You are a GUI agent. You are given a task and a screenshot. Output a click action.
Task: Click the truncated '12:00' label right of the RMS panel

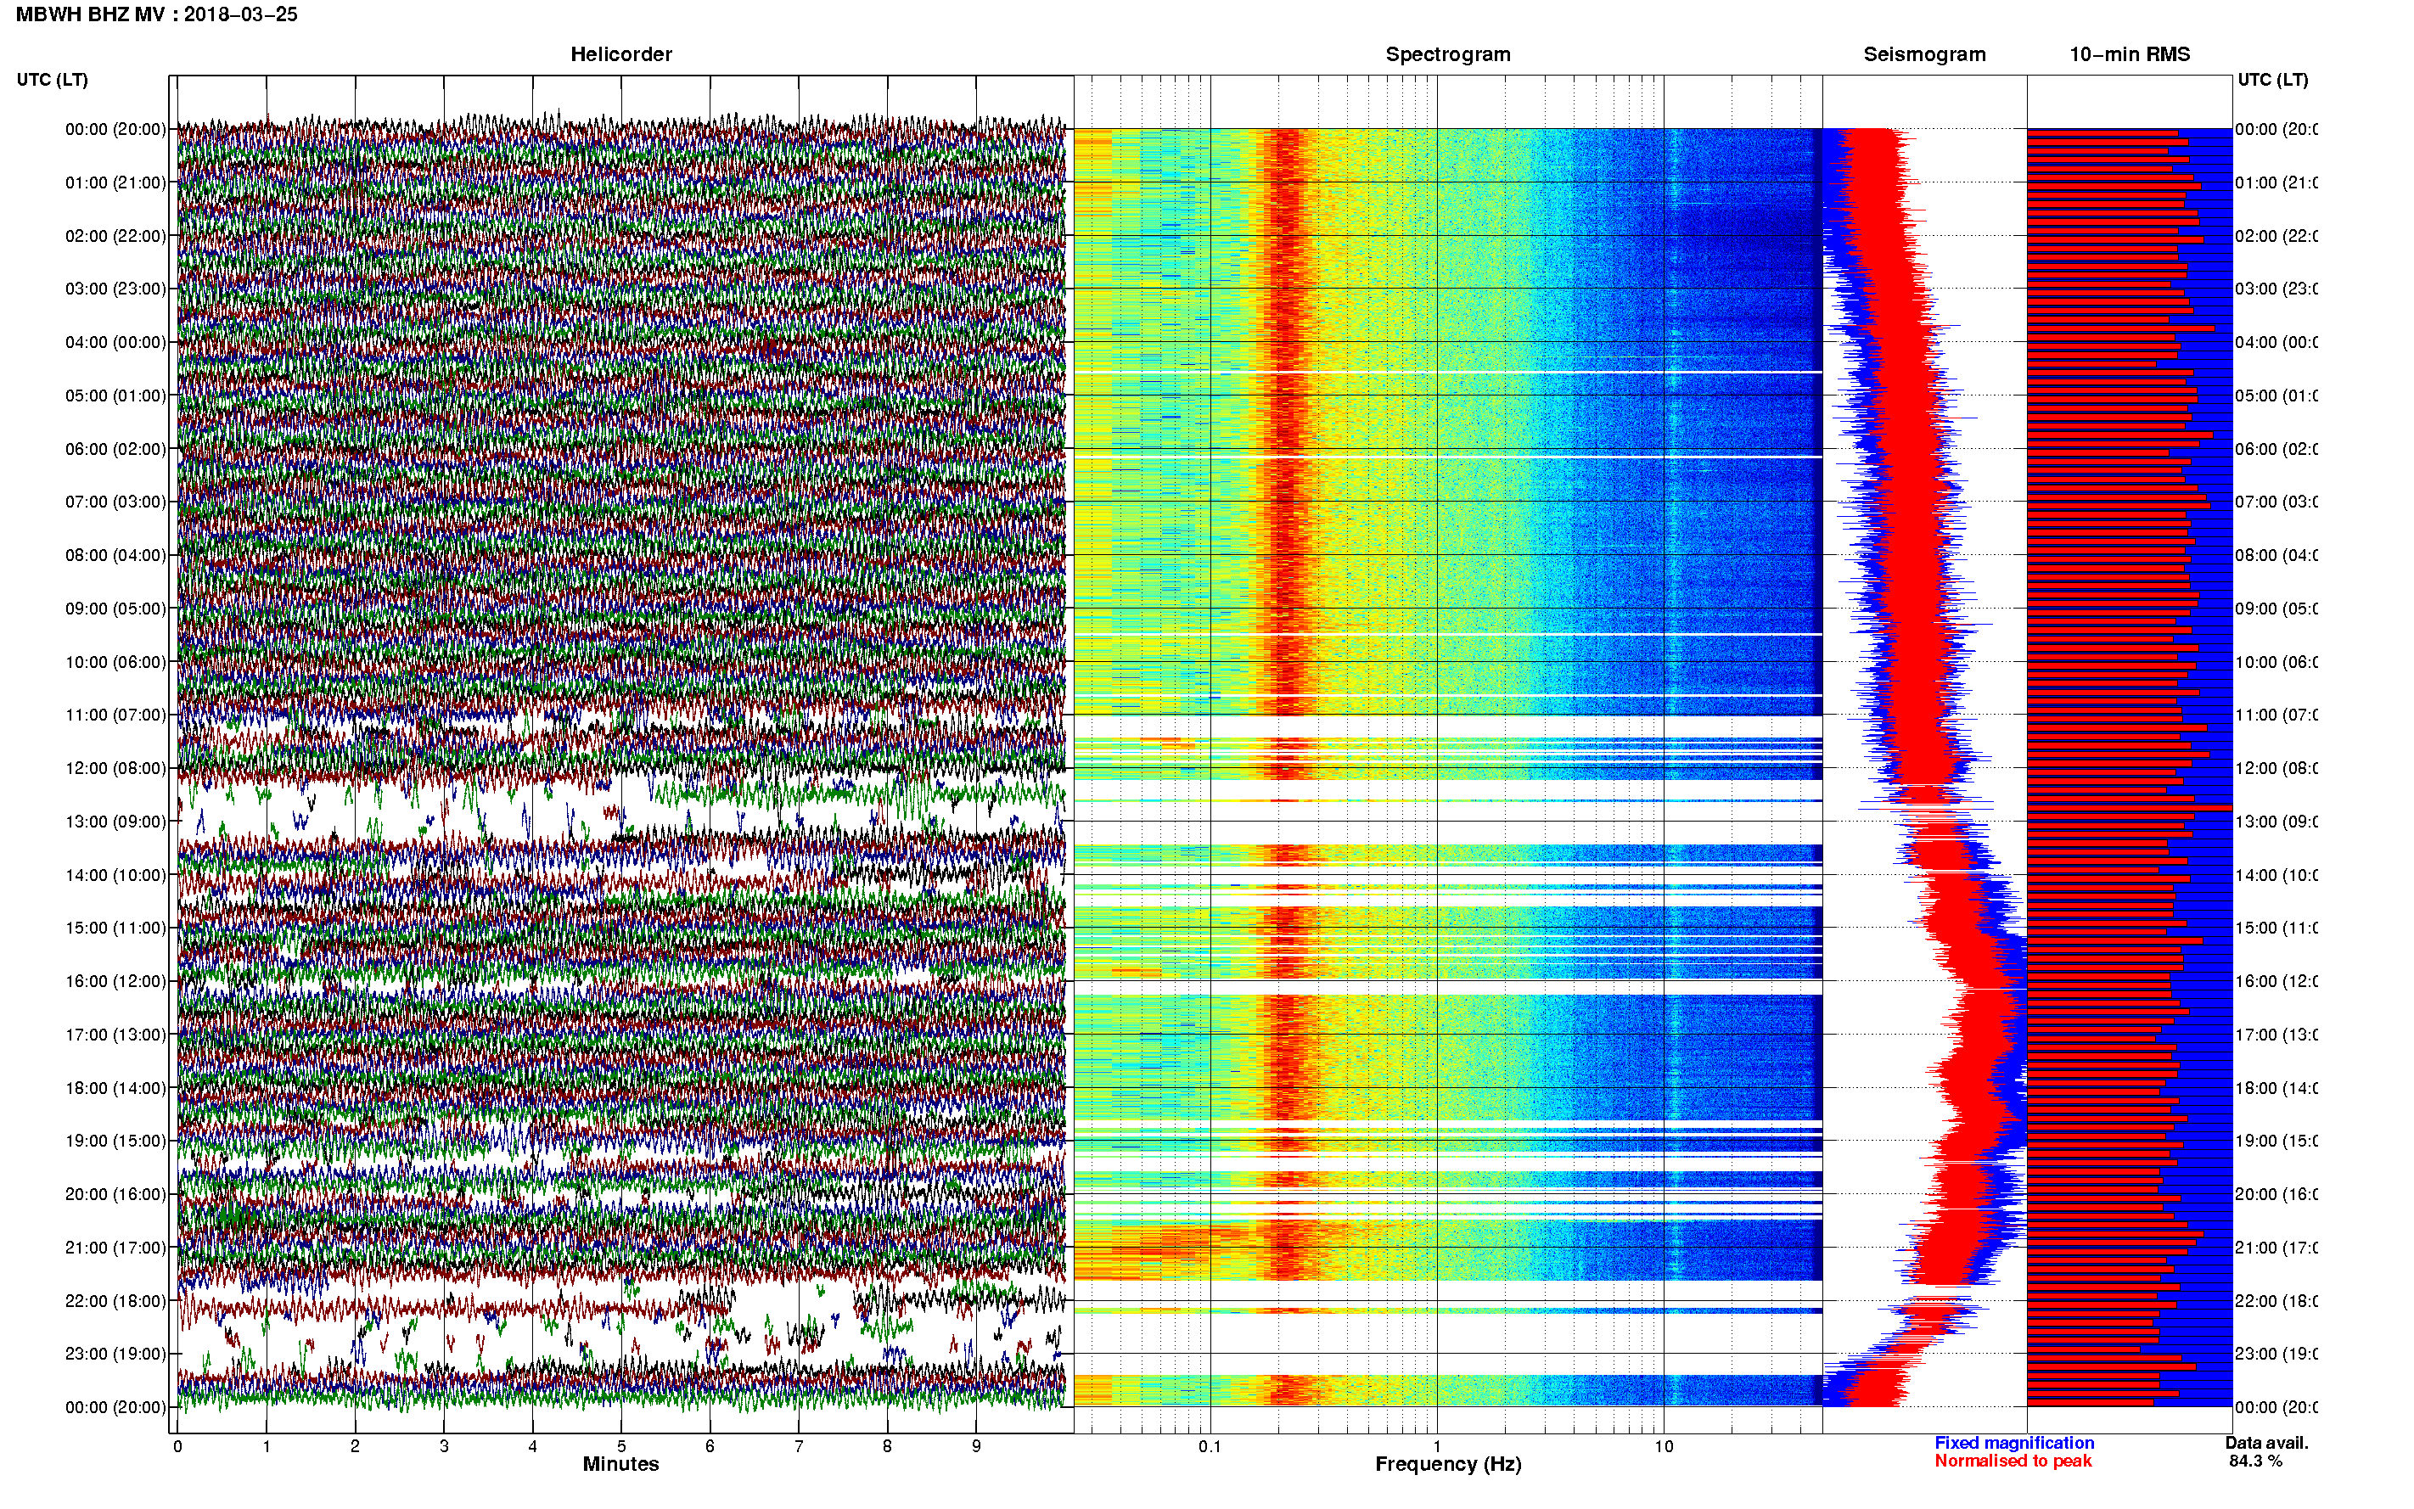2276,768
